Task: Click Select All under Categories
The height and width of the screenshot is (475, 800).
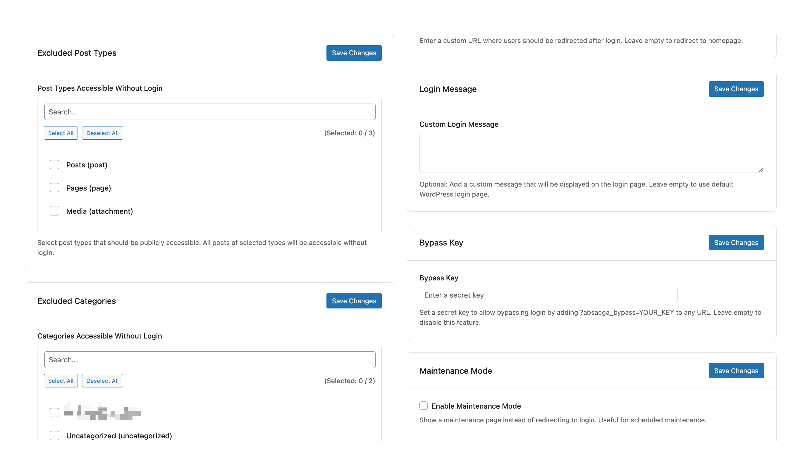Action: tap(60, 381)
